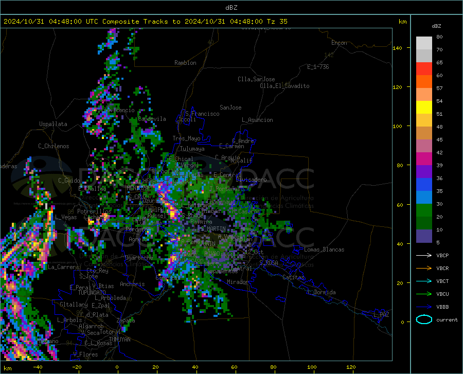Click the Potrerillos place label
Image resolution: width=463 pixels, height=374 pixels.
[94, 211]
